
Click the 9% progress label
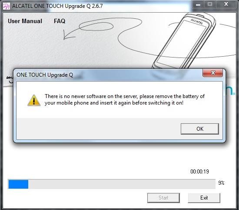pyautogui.click(x=221, y=183)
